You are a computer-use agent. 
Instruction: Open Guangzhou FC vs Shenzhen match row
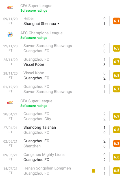pos(62,143)
